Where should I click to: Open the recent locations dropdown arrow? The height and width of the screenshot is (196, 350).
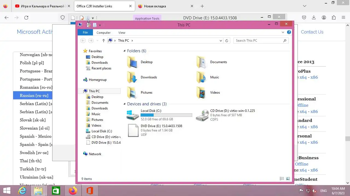coord(97,41)
